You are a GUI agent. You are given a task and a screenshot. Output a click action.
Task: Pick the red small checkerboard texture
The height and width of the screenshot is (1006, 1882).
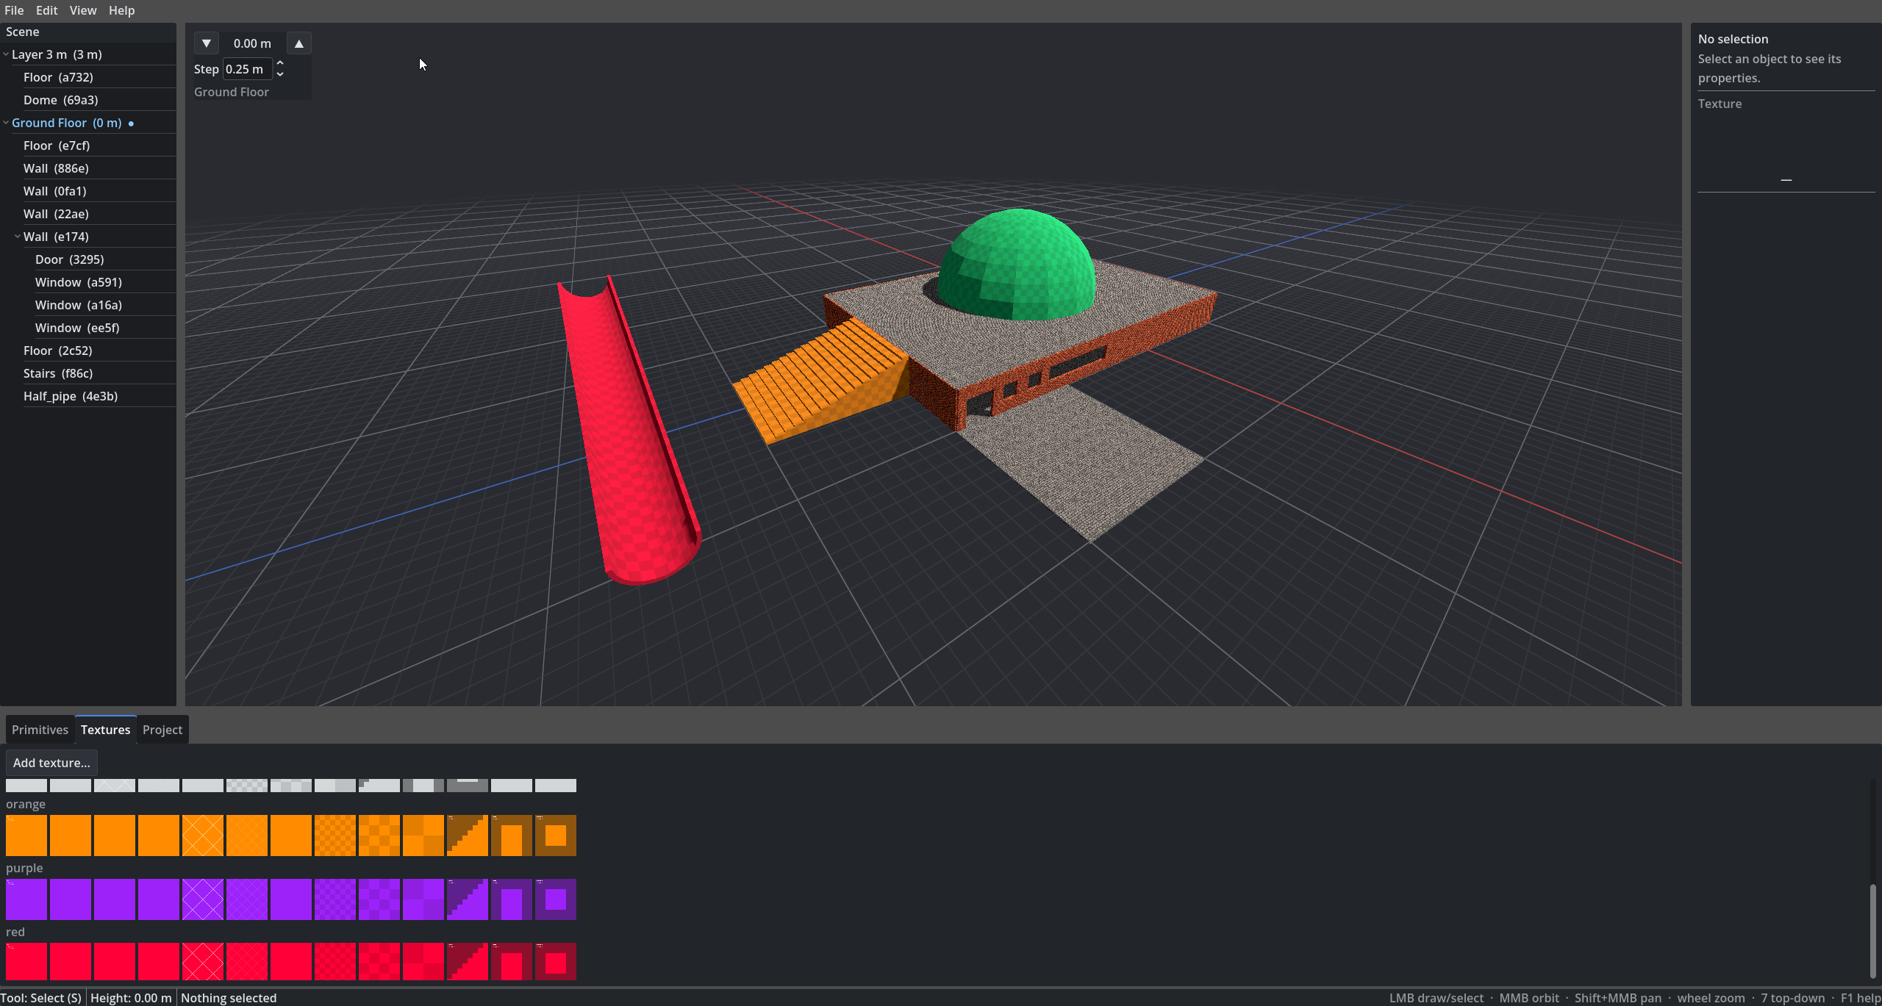(x=335, y=961)
